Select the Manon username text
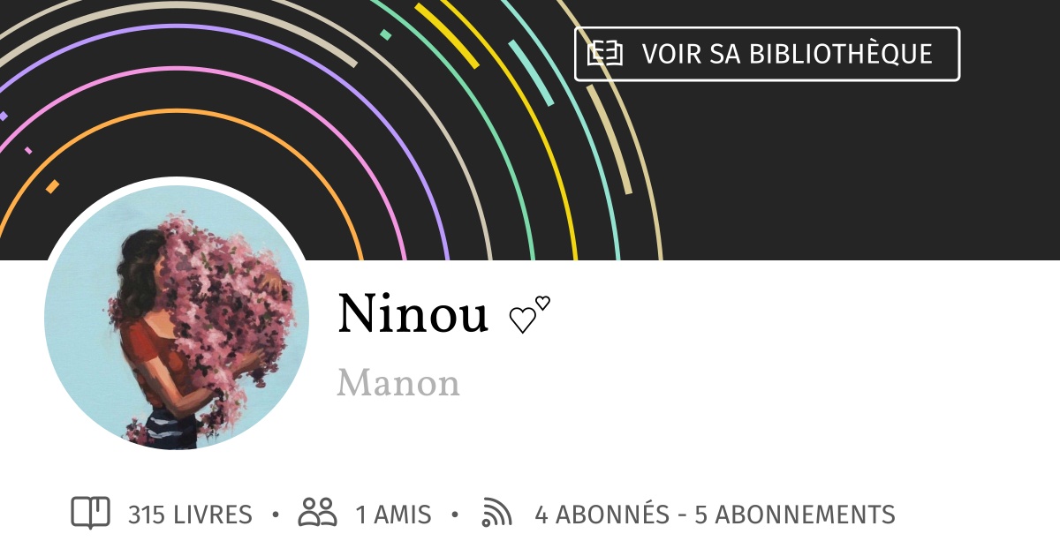 point(398,383)
